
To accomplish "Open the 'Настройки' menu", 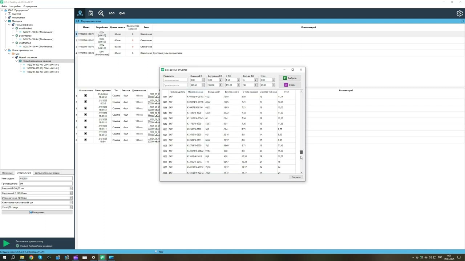I will [15, 6].
